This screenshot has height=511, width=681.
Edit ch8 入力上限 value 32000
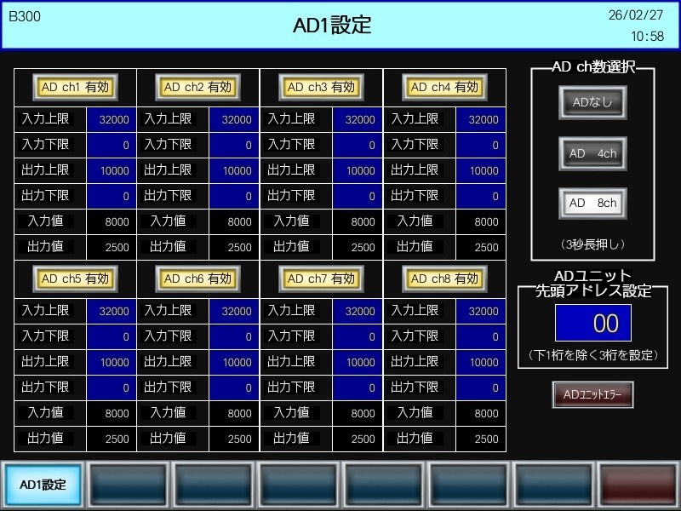click(x=481, y=311)
